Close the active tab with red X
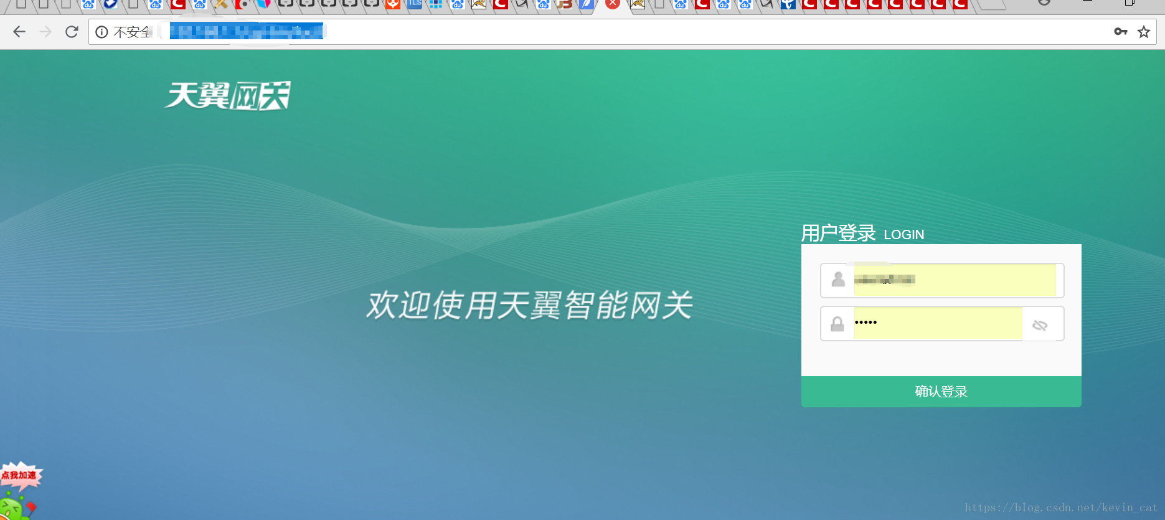Screen dimensions: 1165x520 (x=613, y=3)
